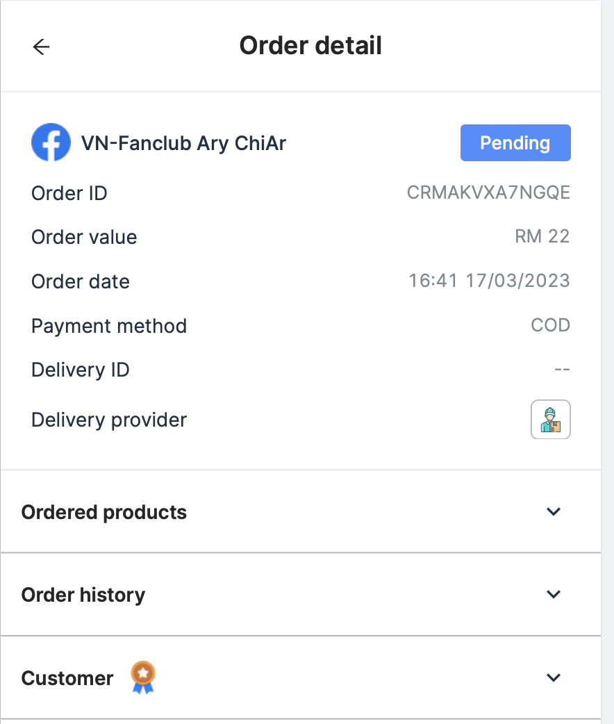
Task: Click the Order detail page heading
Action: (310, 46)
